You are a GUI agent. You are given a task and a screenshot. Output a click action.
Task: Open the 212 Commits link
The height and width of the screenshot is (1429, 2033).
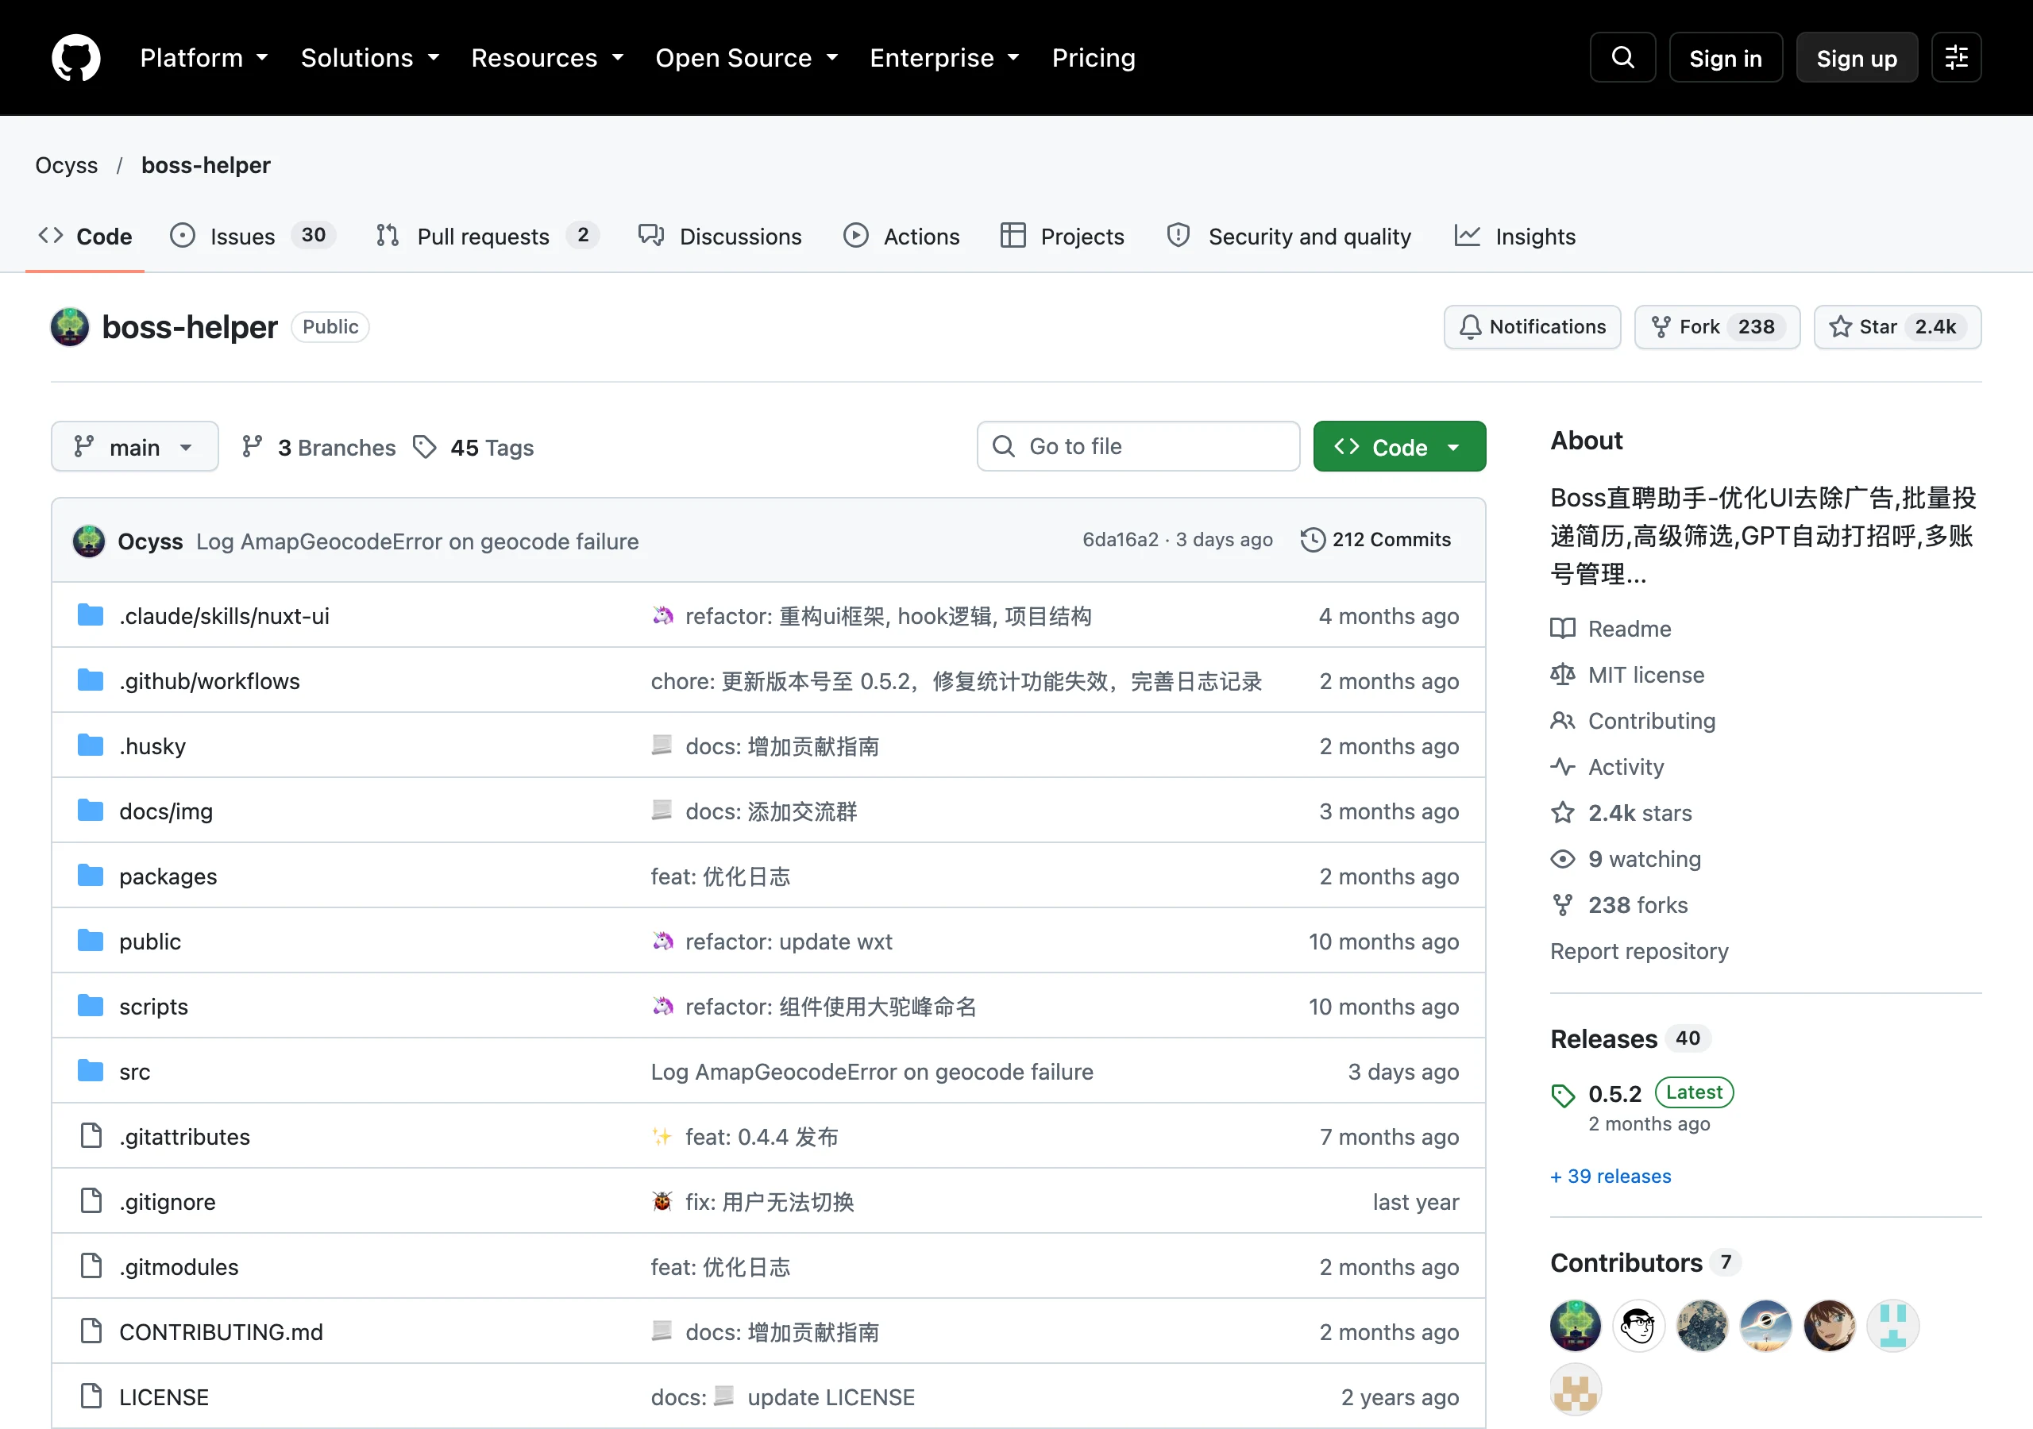(x=1376, y=539)
